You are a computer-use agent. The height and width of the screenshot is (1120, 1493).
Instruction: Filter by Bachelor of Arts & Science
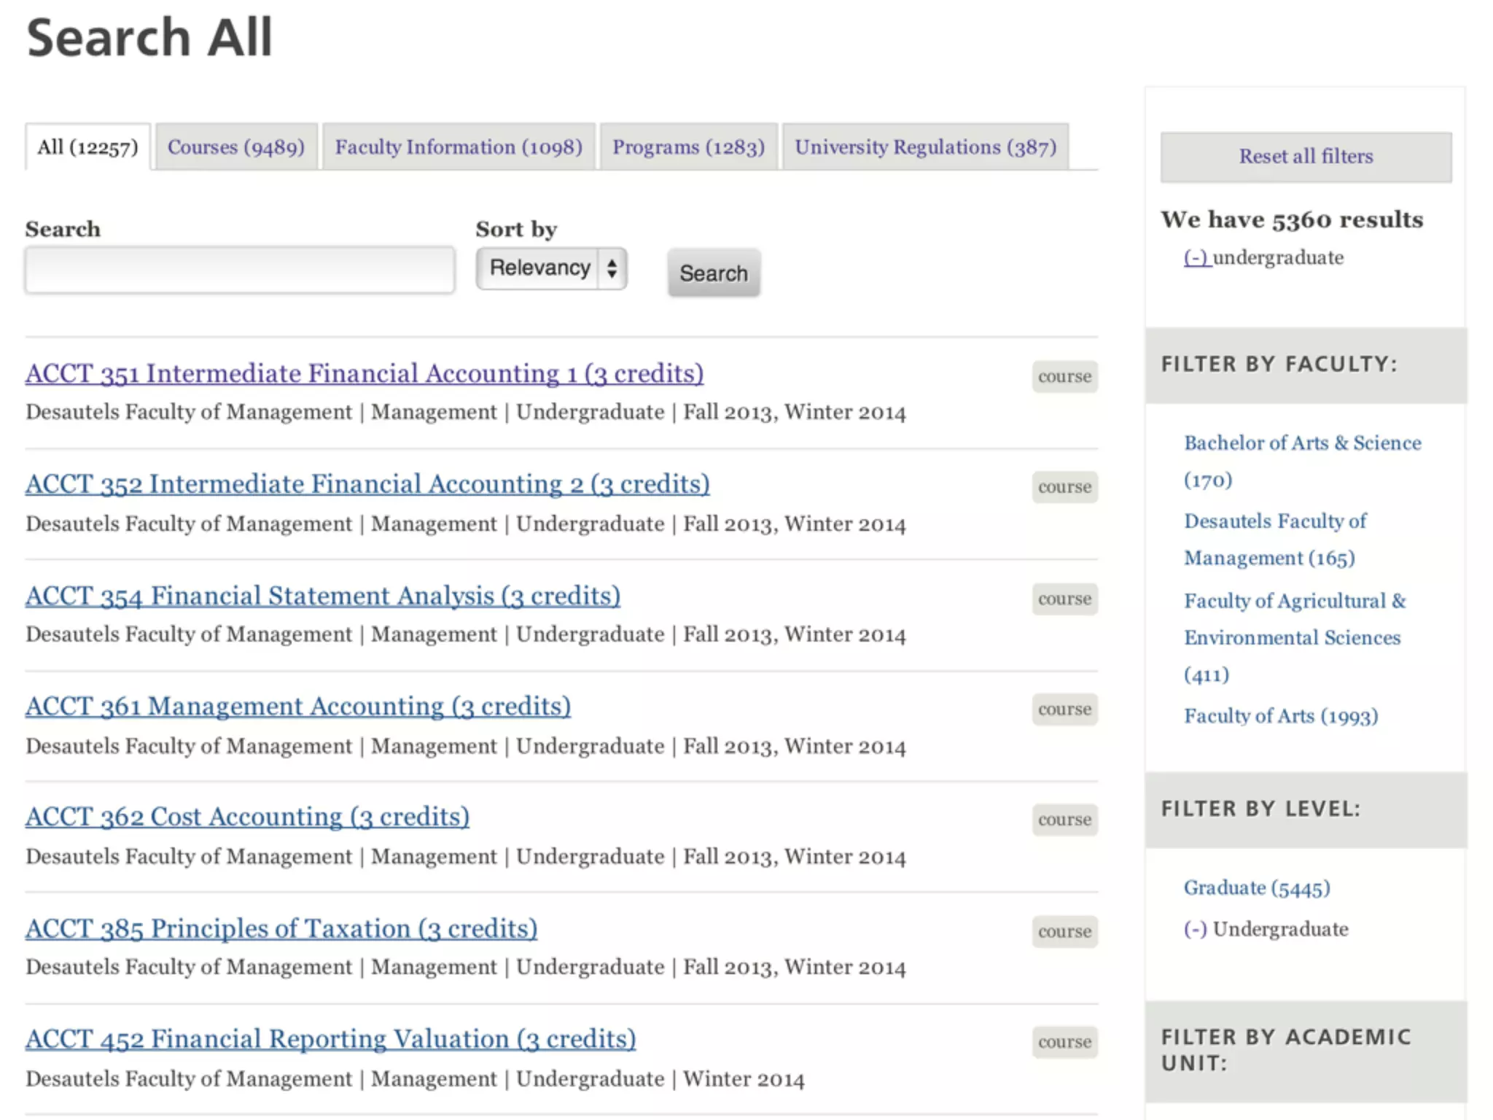point(1302,443)
